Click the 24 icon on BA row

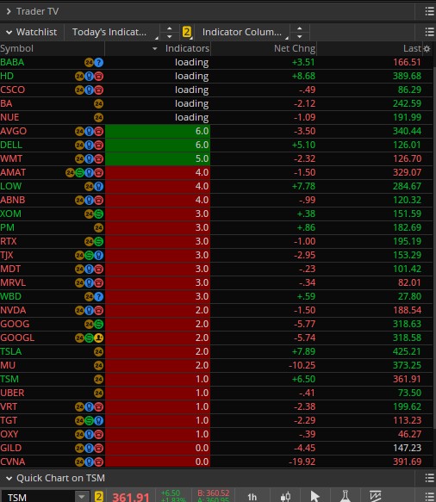coord(99,103)
